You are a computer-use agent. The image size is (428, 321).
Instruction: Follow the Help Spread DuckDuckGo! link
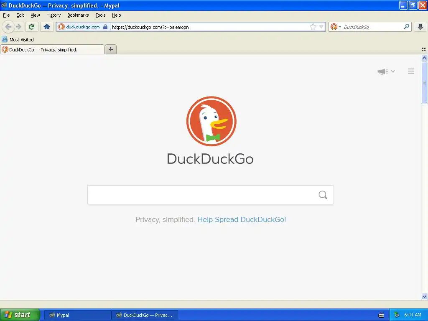point(242,219)
